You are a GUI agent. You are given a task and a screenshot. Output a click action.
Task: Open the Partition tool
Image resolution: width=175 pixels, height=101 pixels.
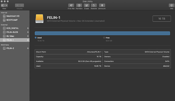pos(79,5)
